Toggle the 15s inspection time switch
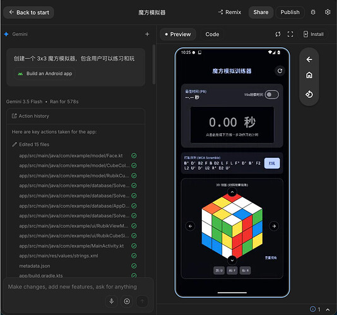This screenshot has height=315, width=337. pos(271,95)
